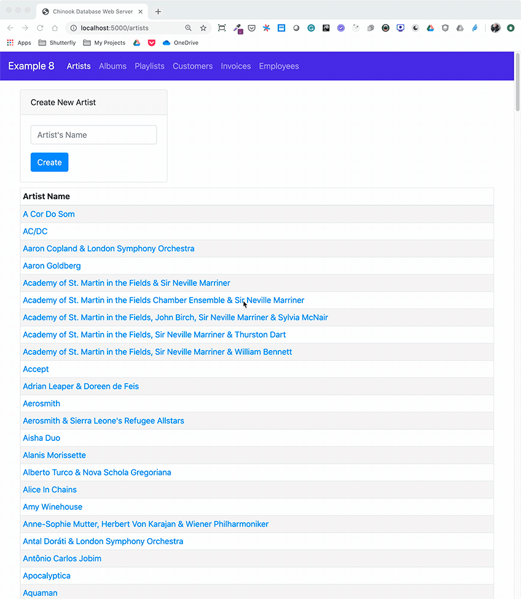
Task: Switch to the Albums page
Action: (x=112, y=66)
